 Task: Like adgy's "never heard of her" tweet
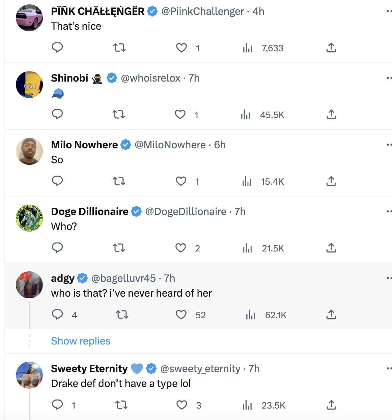(181, 315)
